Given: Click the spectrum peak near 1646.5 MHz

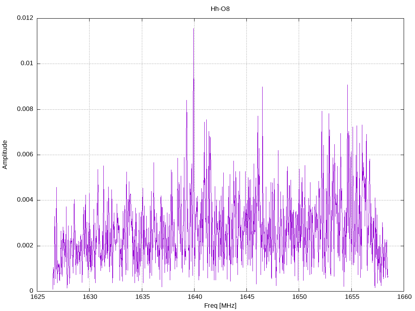Looking at the screenshot, I should (262, 87).
